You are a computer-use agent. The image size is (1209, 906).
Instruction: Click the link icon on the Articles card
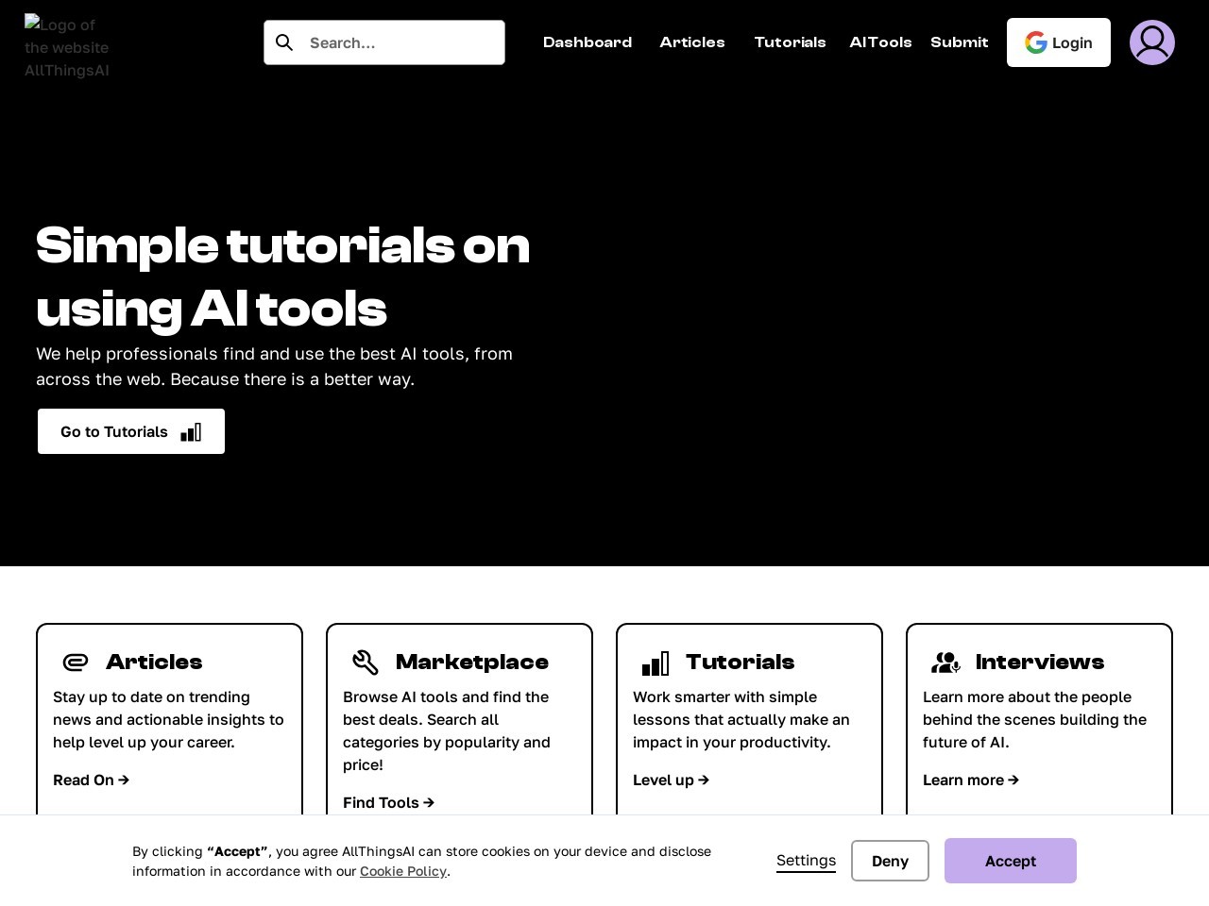tap(76, 663)
